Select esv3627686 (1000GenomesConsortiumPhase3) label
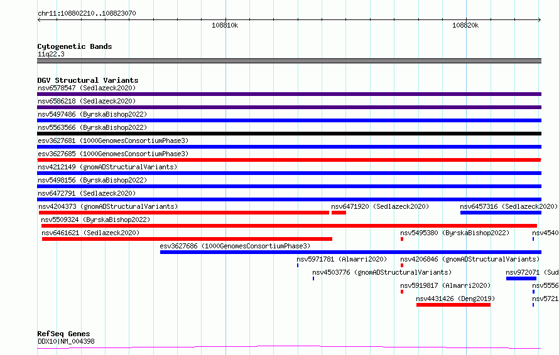 tap(235, 246)
